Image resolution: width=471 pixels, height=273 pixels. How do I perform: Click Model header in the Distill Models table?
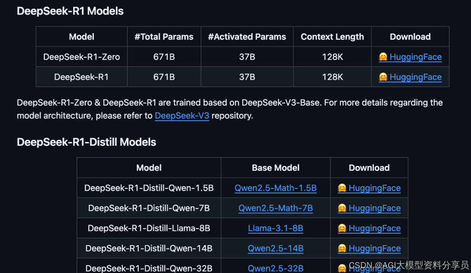[149, 167]
